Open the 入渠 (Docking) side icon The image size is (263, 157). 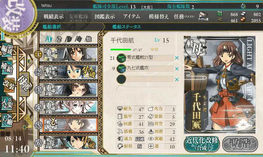(x=7, y=104)
